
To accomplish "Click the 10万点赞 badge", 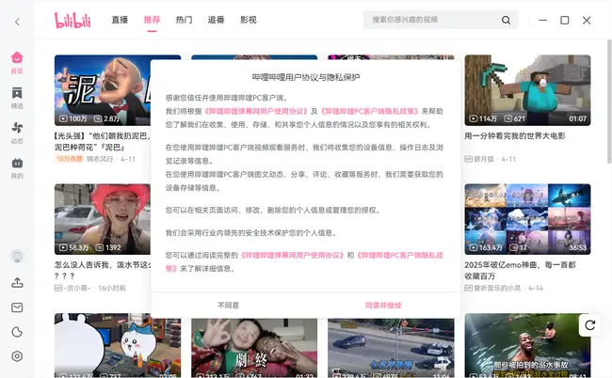I will (69, 159).
